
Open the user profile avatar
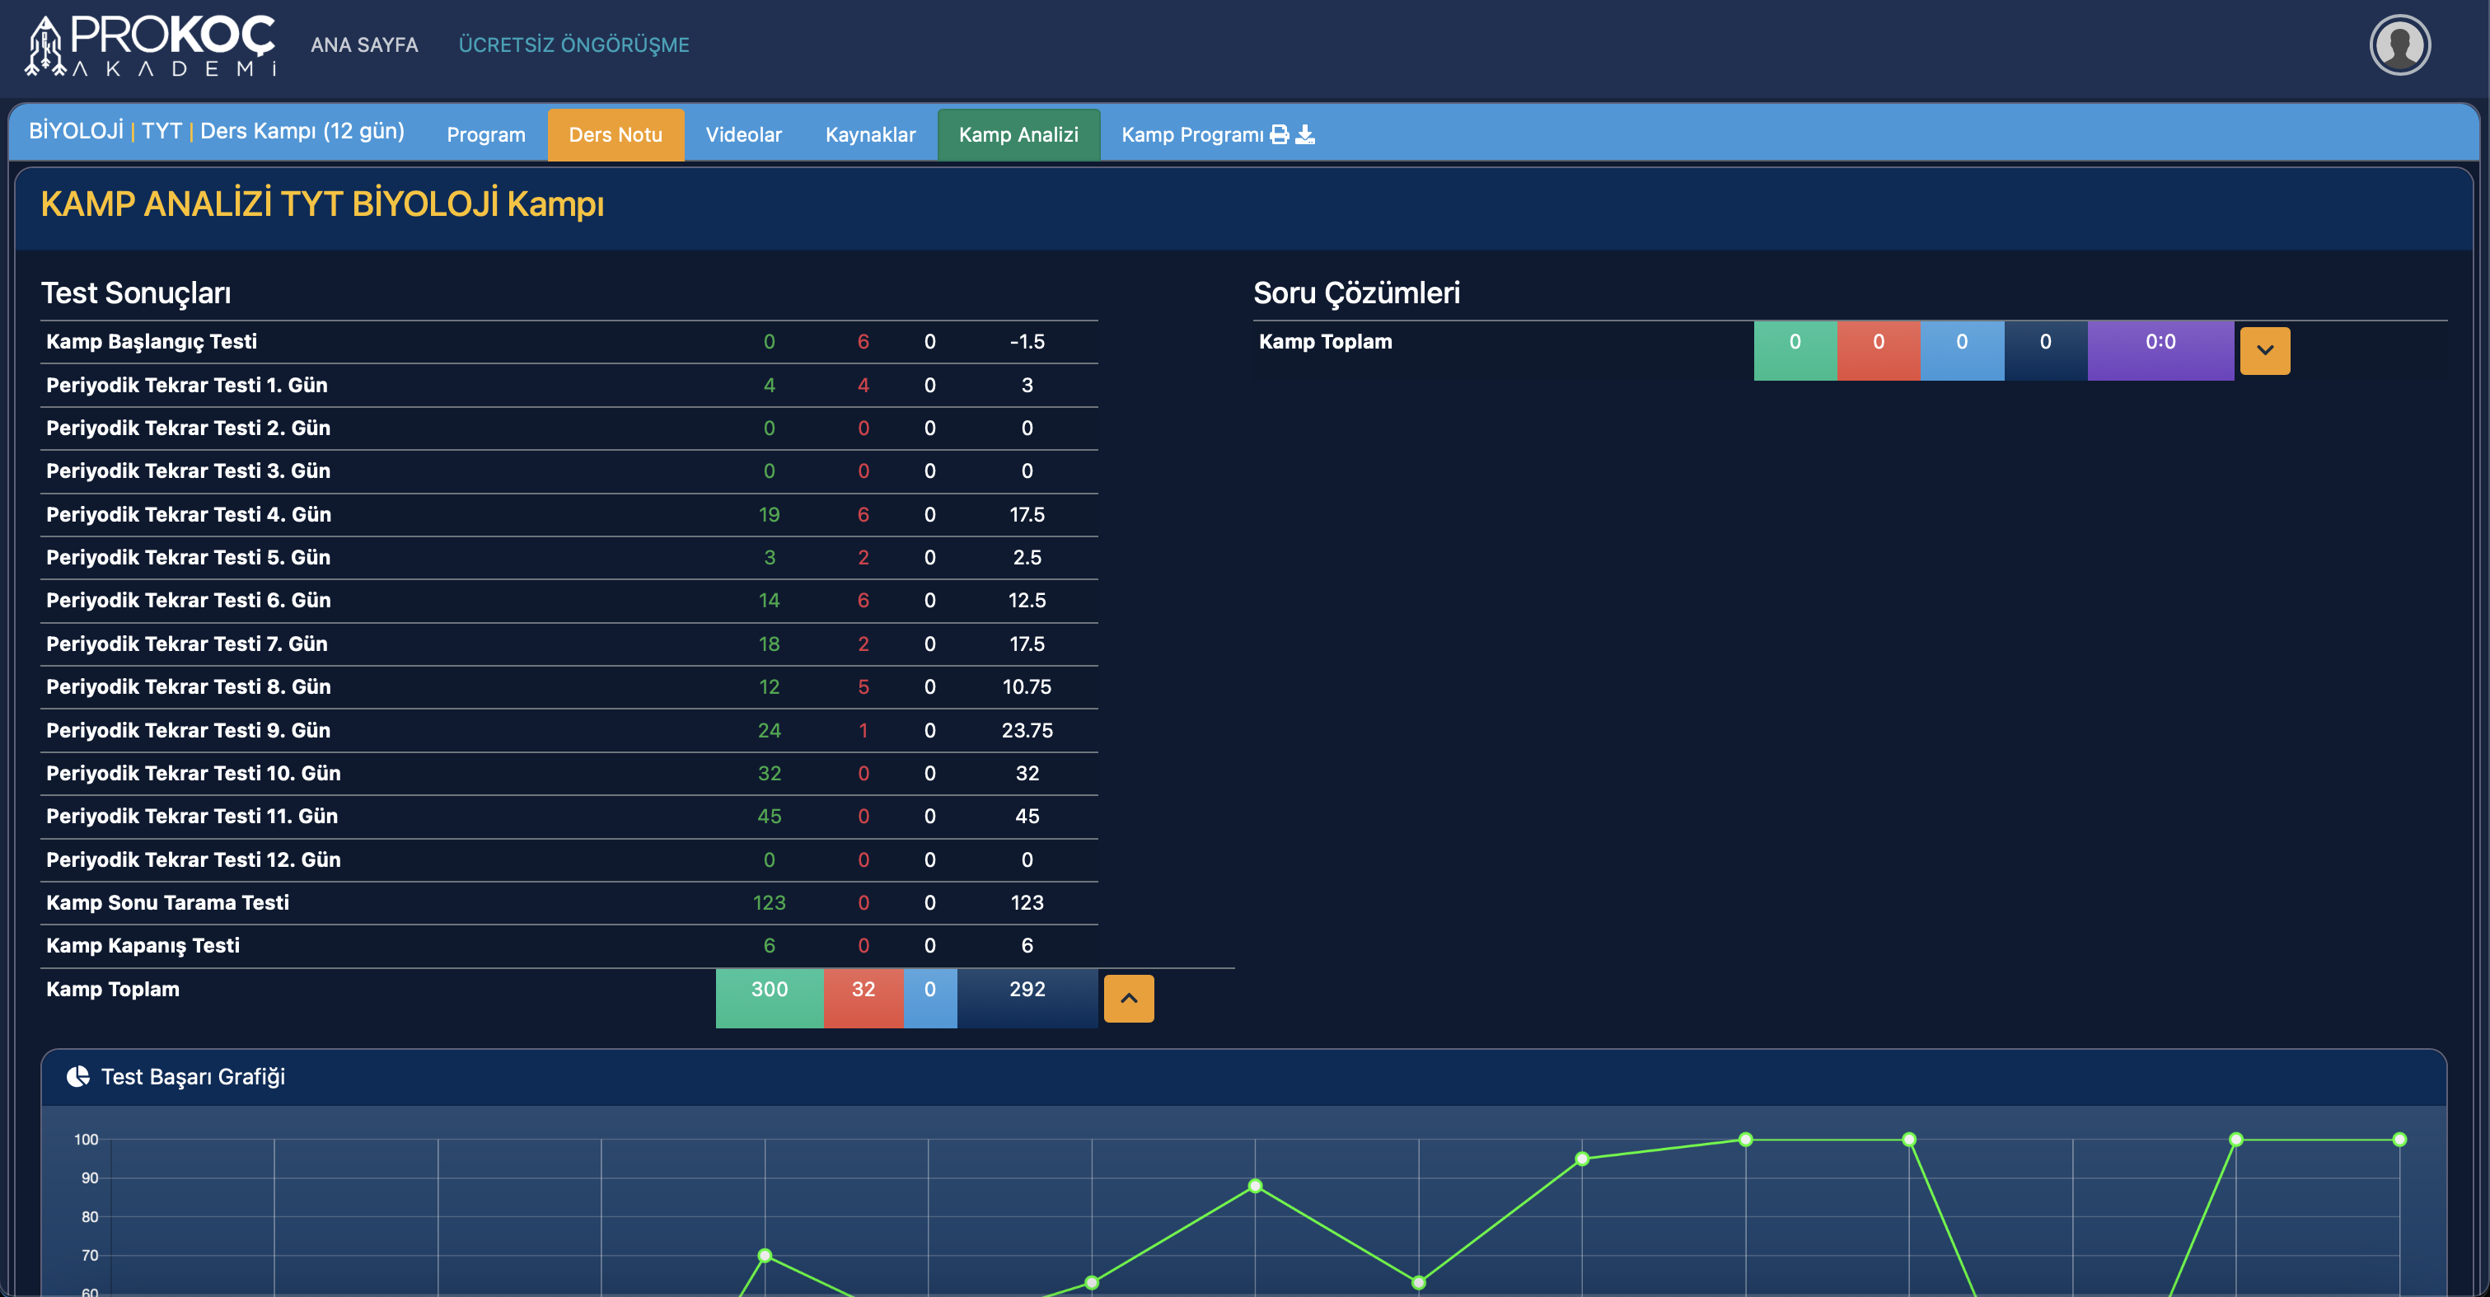(2399, 44)
